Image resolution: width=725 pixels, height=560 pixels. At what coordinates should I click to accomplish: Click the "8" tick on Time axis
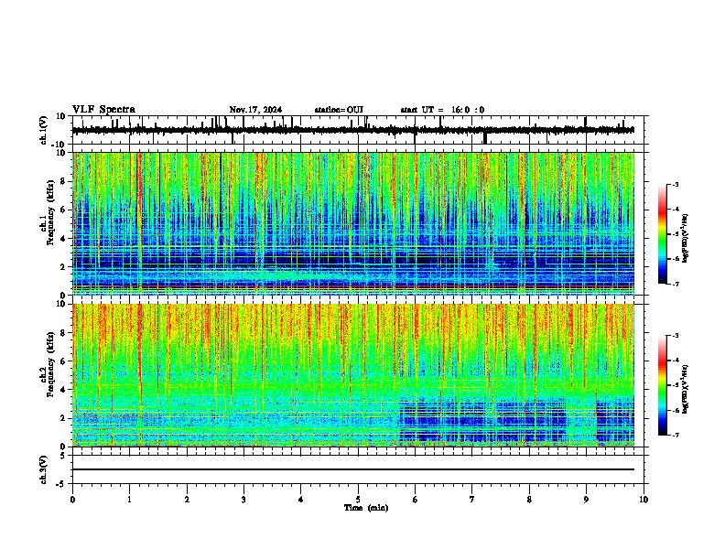[x=529, y=500]
